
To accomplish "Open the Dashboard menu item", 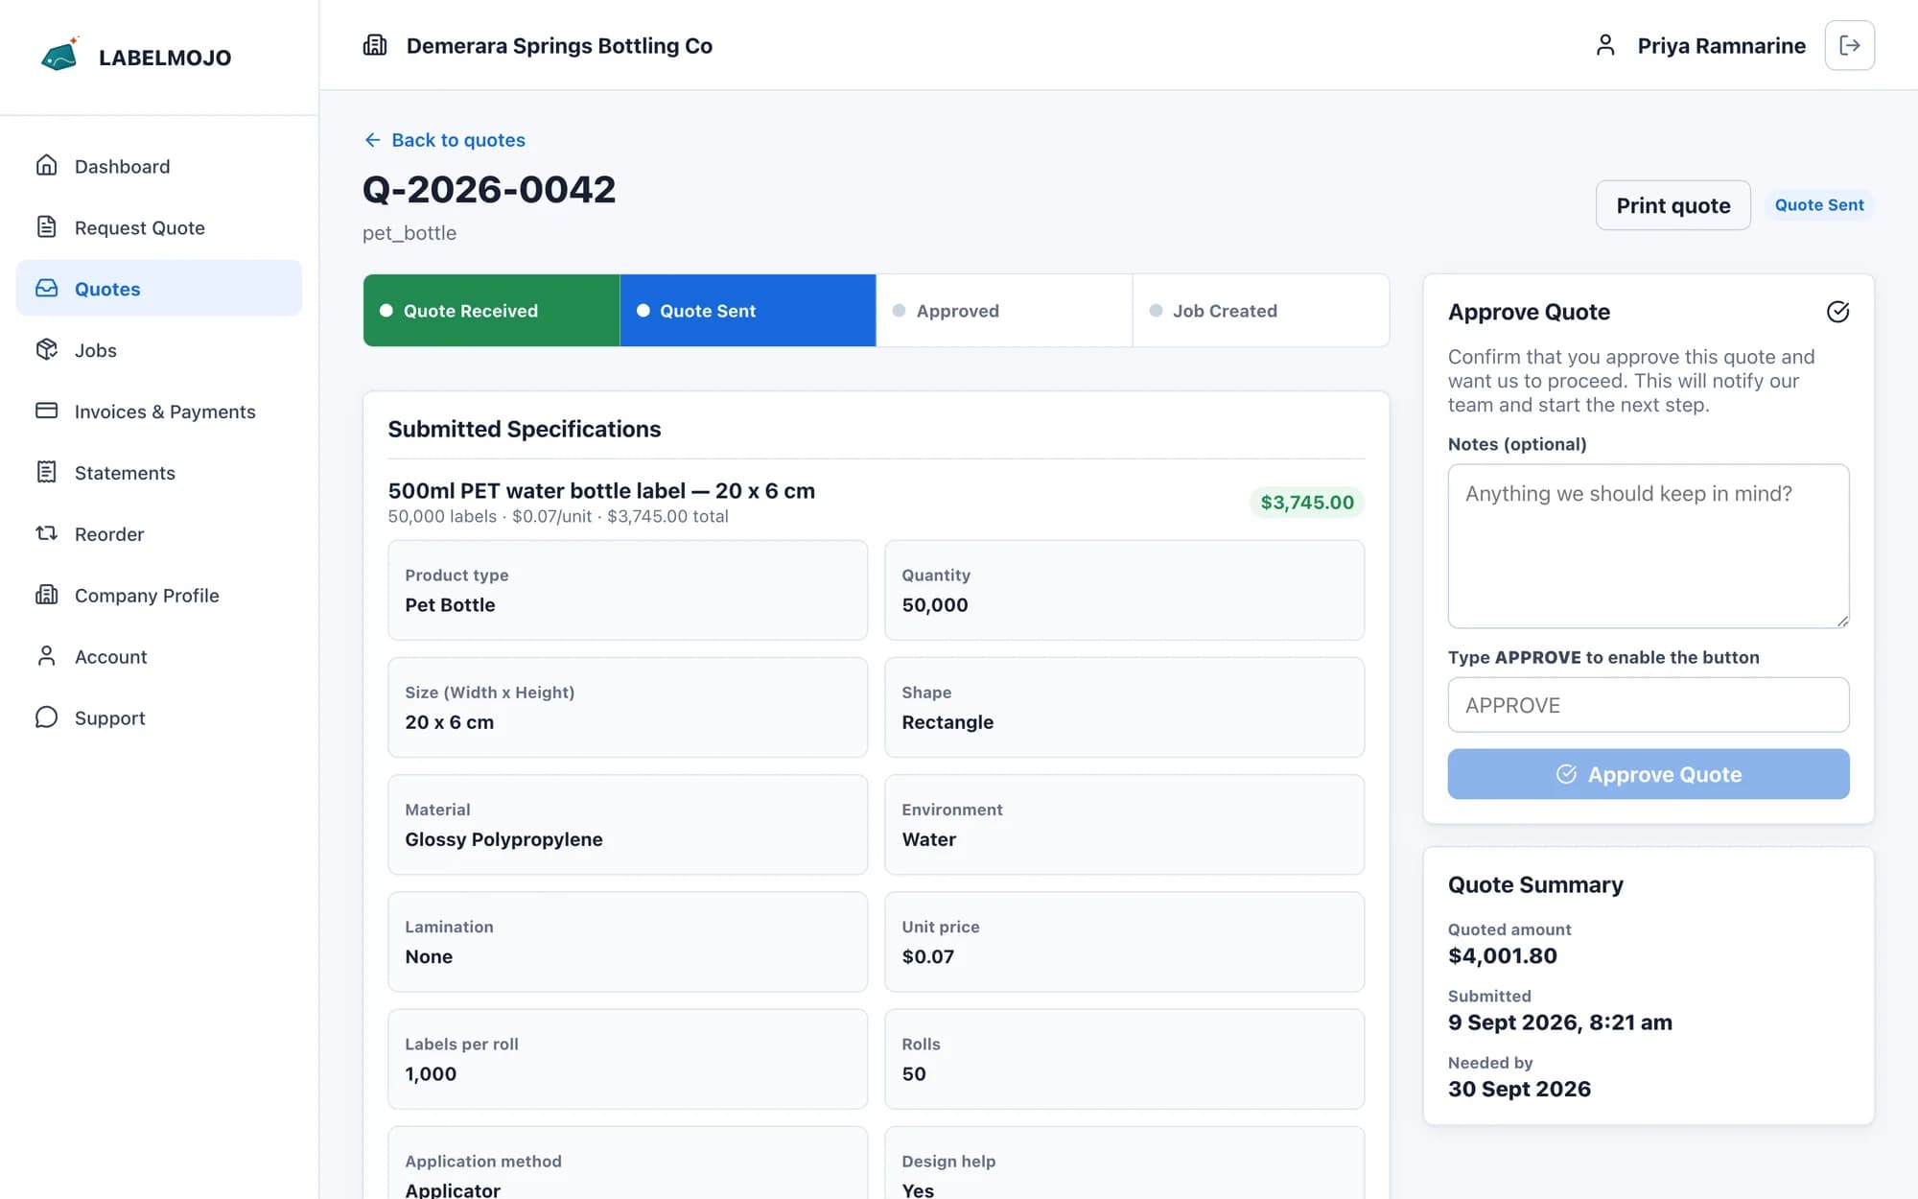I will pos(159,166).
